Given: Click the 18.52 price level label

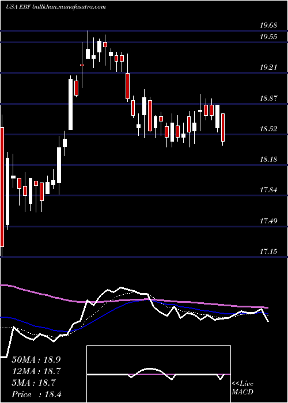Looking at the screenshot, I should [268, 129].
